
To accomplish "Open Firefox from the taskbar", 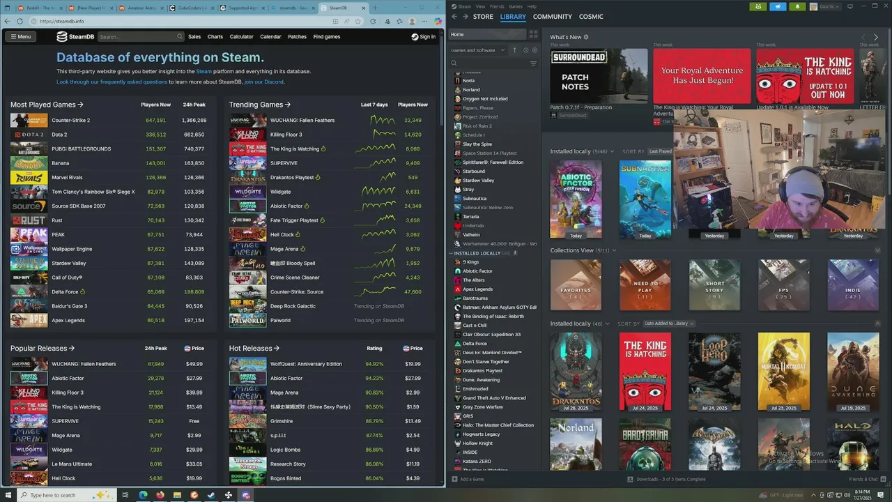I will point(160,495).
